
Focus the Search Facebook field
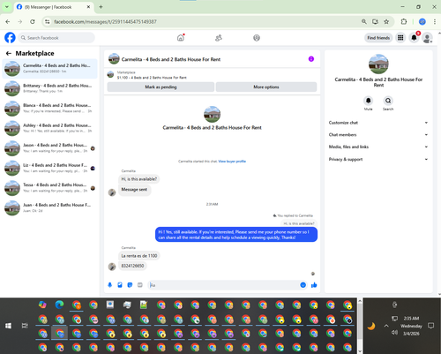pyautogui.click(x=56, y=38)
